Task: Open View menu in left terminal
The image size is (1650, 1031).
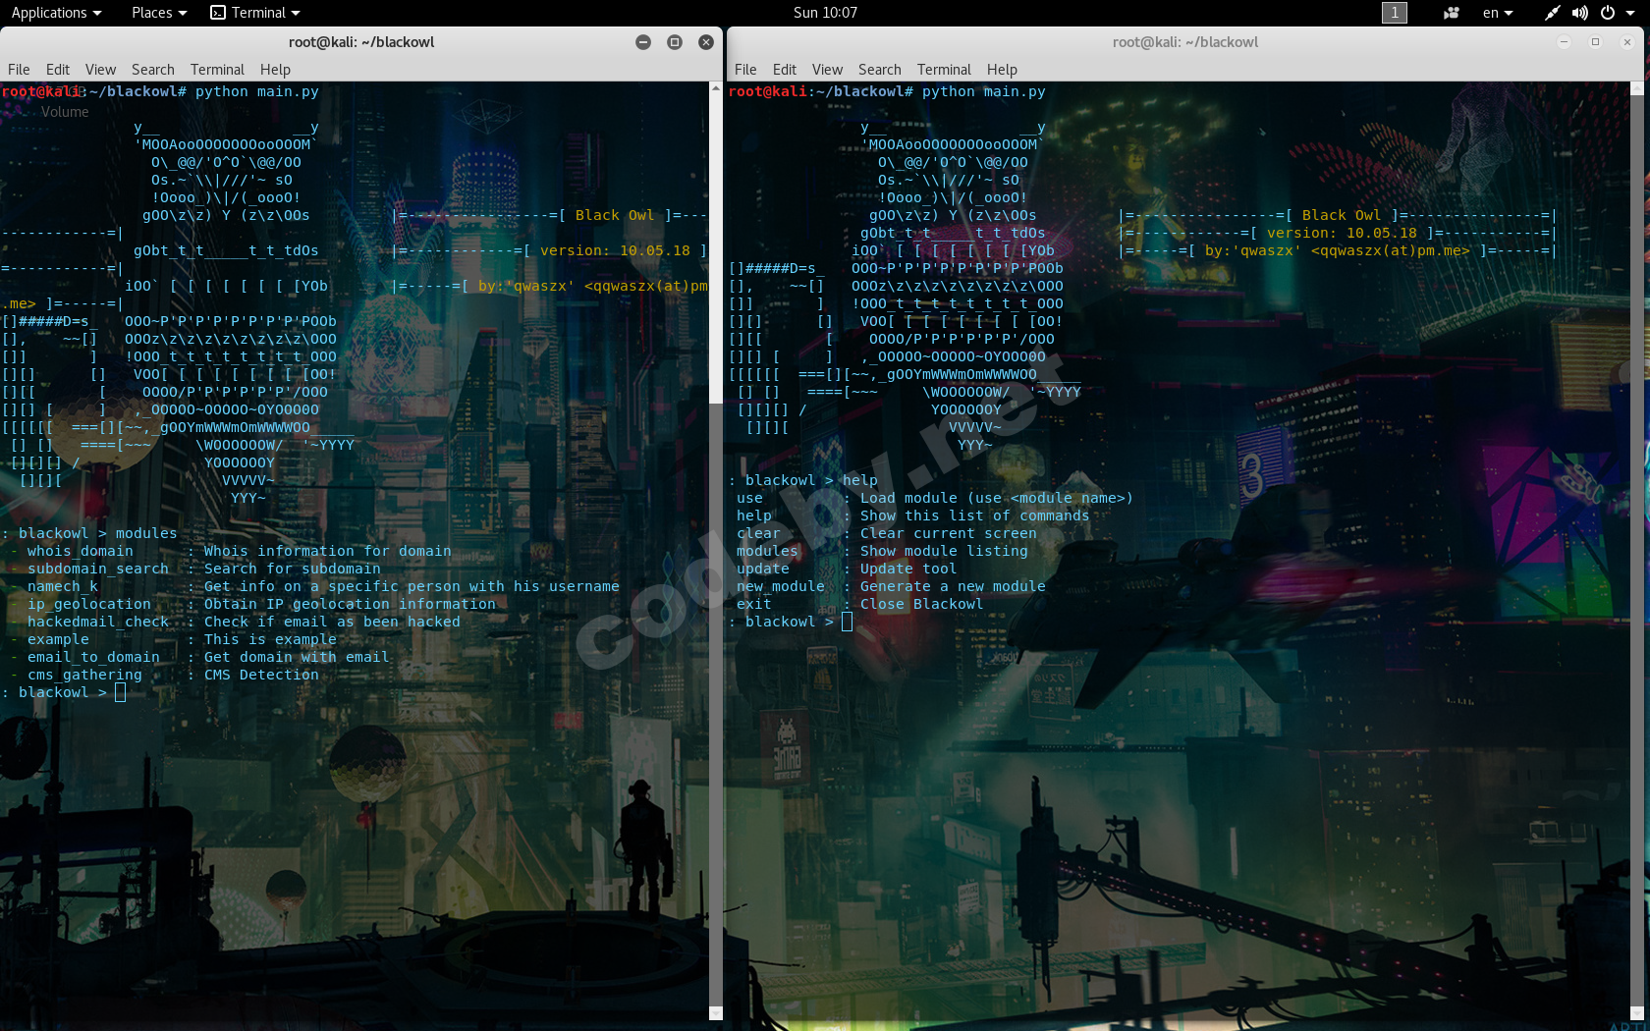Action: [x=100, y=70]
